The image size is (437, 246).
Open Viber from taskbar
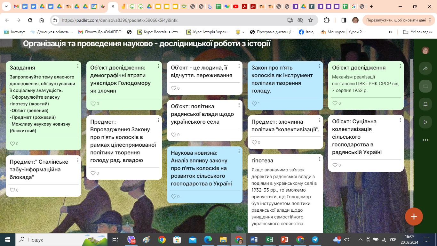point(131,240)
